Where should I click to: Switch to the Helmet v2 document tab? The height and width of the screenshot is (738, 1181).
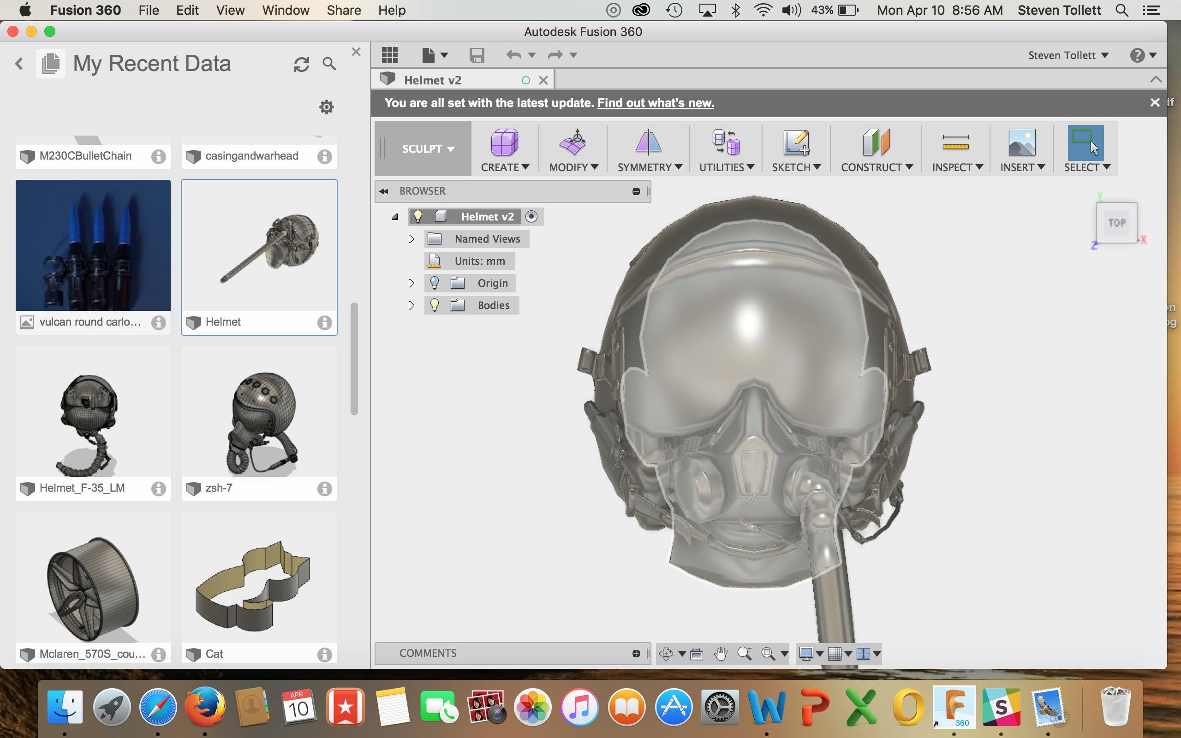click(x=432, y=80)
